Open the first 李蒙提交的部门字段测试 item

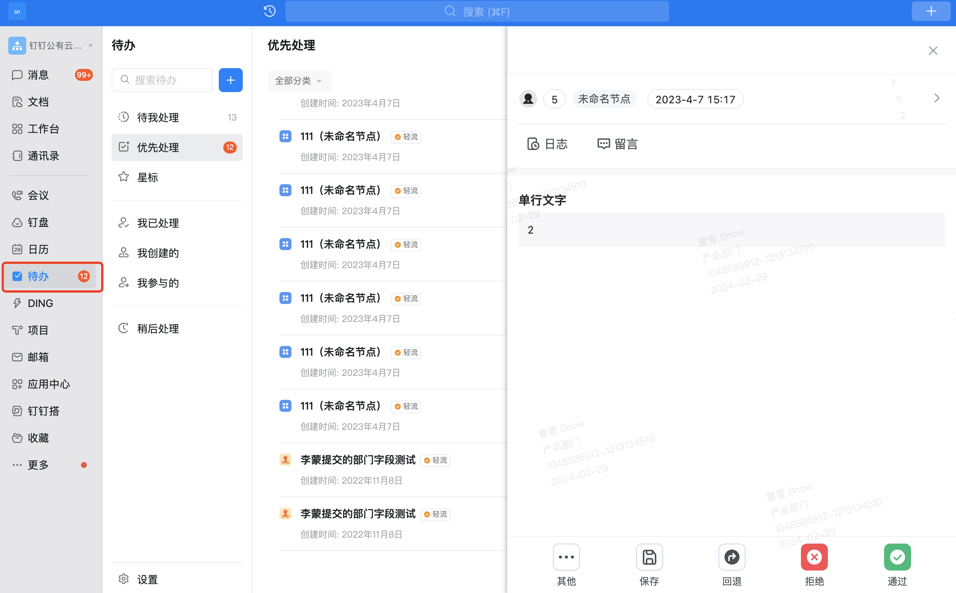click(x=393, y=470)
